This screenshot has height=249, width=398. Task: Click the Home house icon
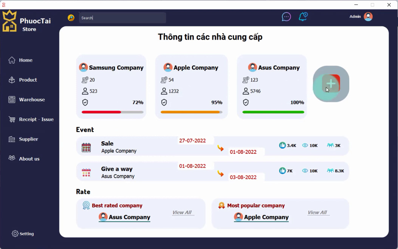click(x=12, y=60)
